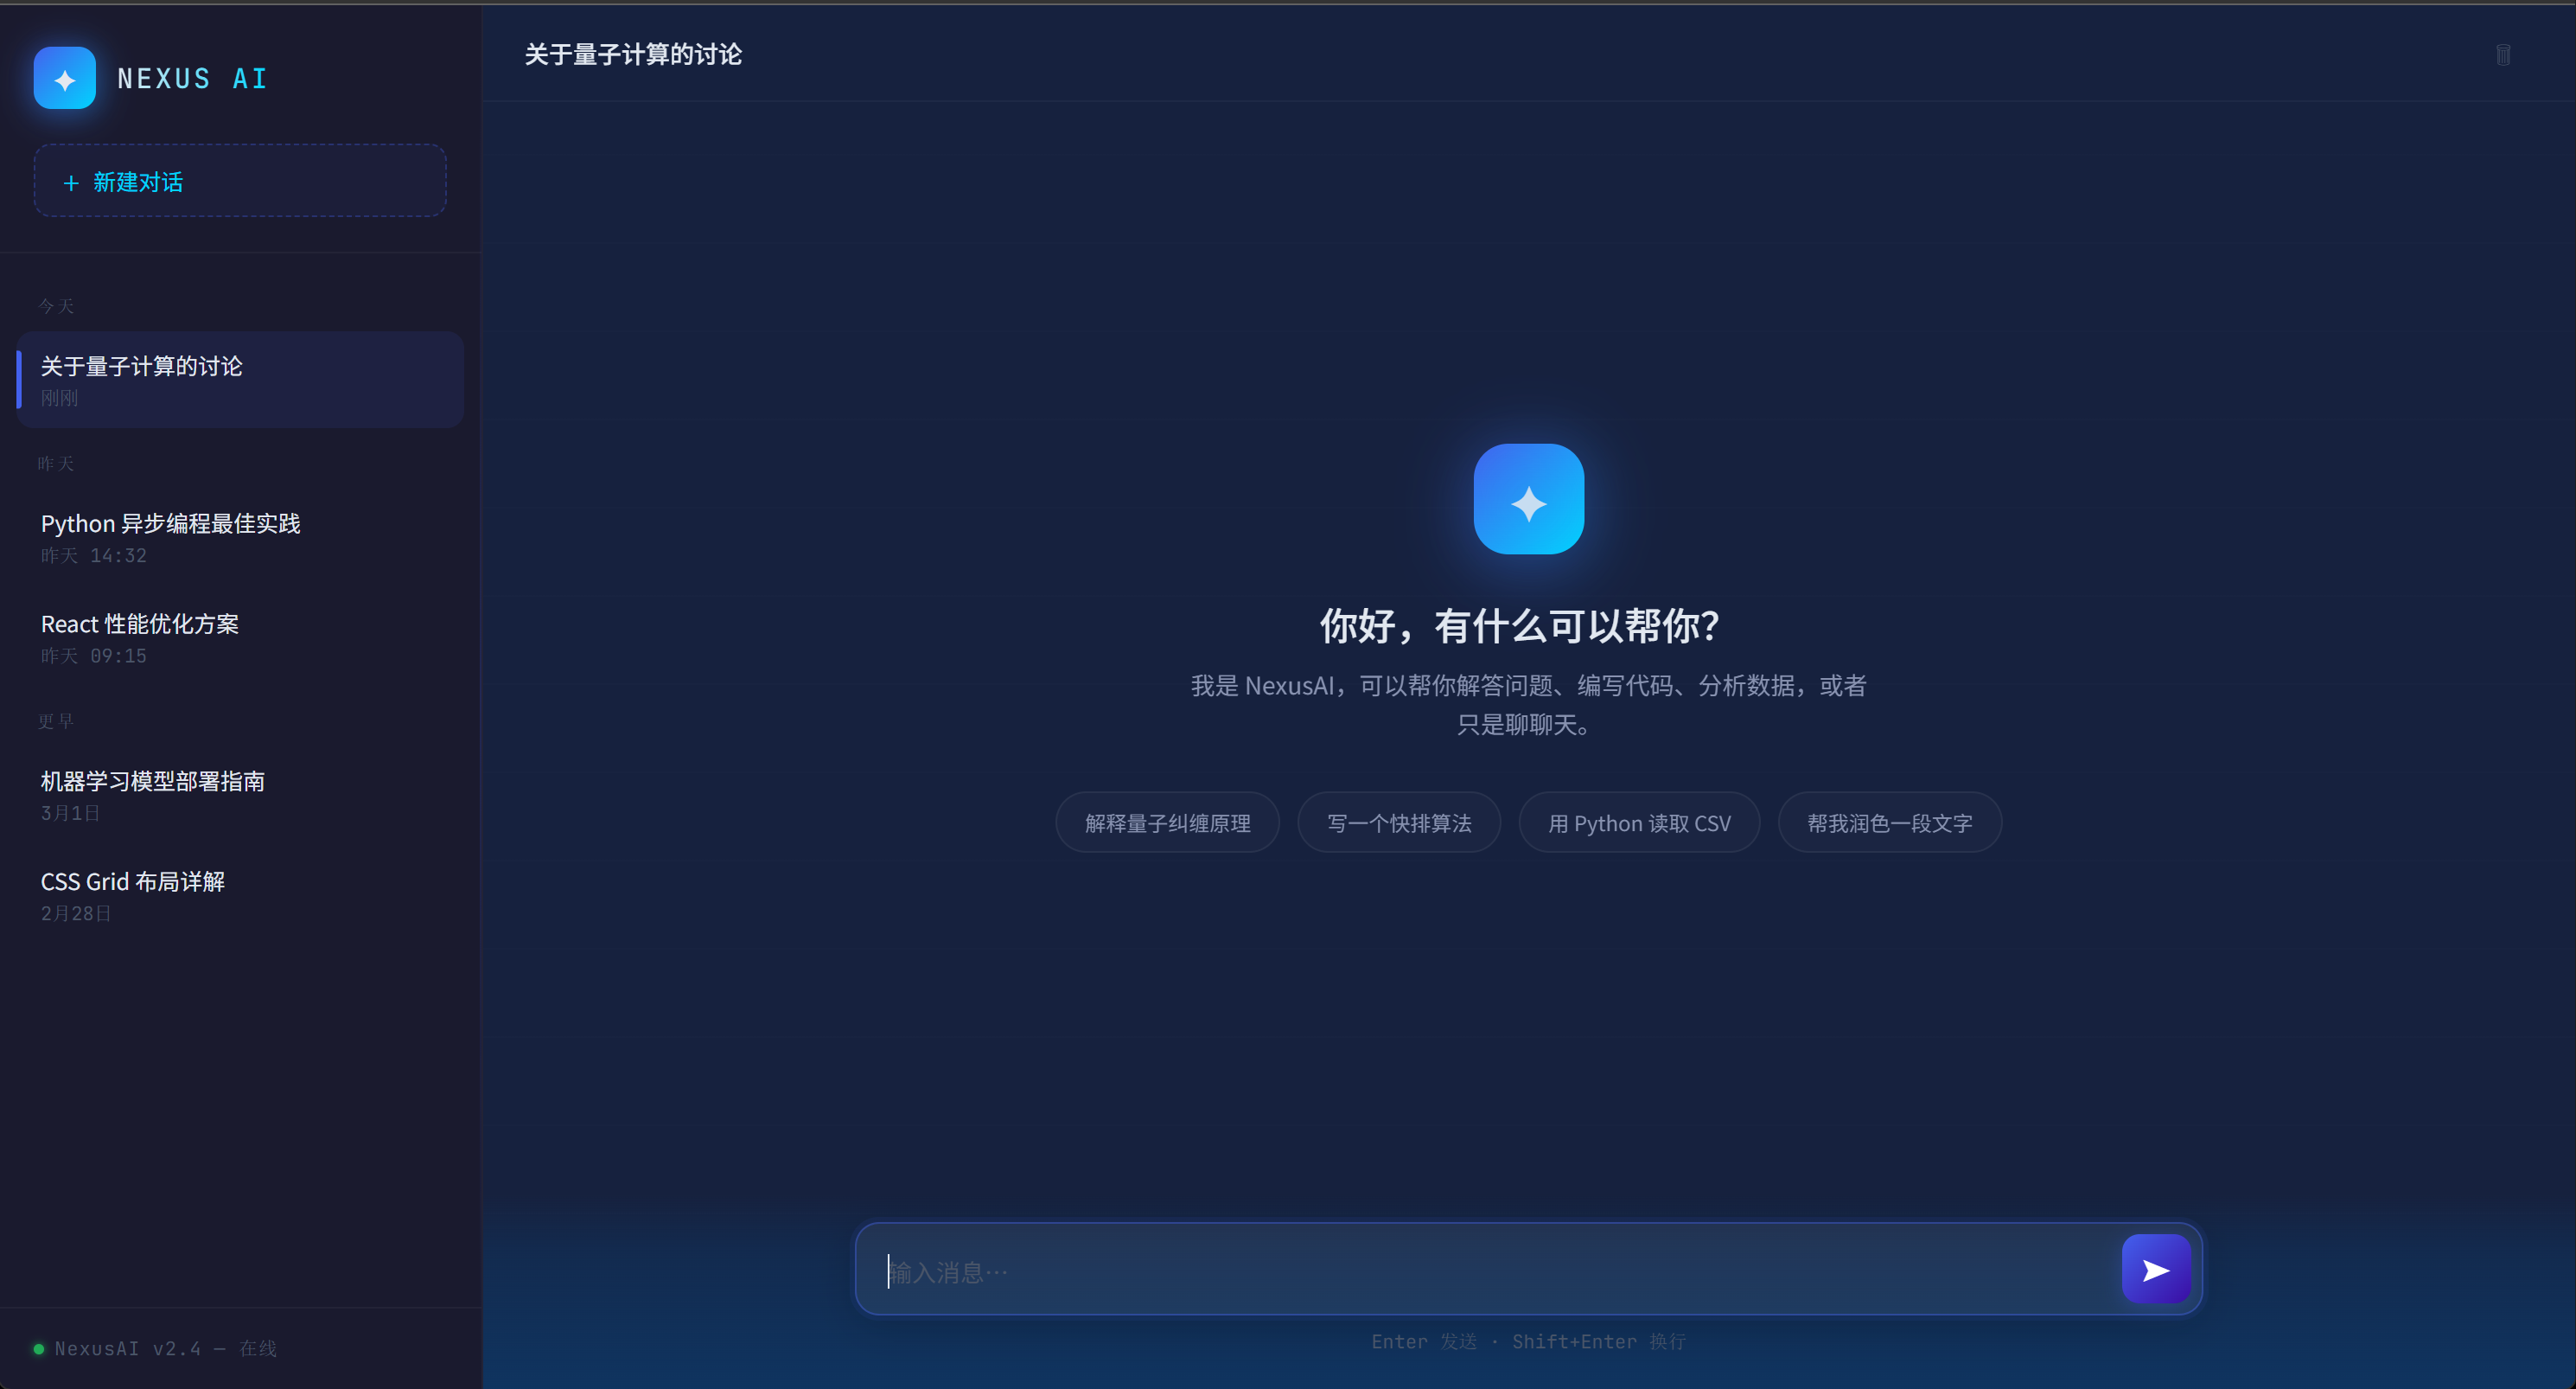
Task: Click the NEXUS AI brand text
Action: (x=192, y=79)
